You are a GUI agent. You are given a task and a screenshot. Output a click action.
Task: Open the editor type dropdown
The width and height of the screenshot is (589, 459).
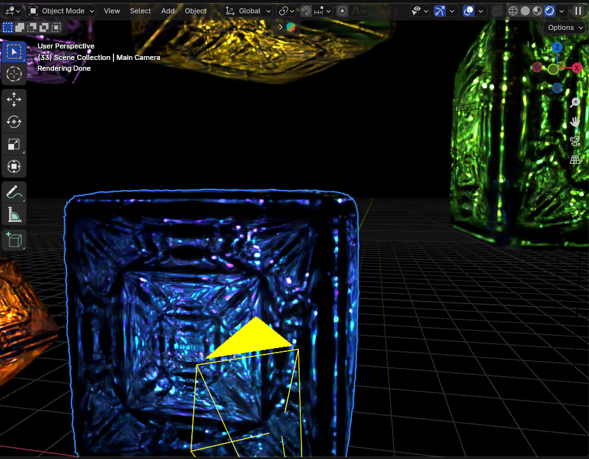(x=12, y=11)
